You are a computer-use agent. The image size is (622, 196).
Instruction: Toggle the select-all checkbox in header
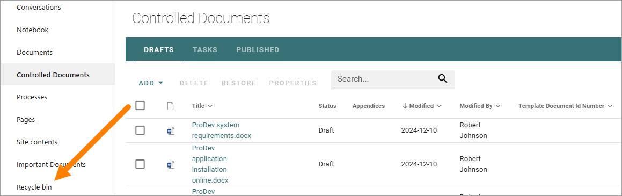point(140,106)
